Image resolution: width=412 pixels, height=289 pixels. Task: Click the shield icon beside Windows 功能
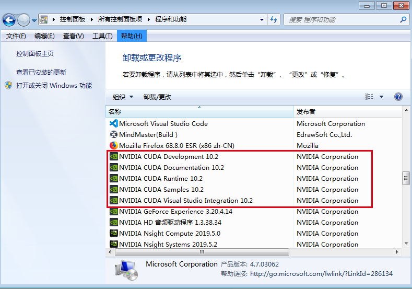pyautogui.click(x=8, y=86)
